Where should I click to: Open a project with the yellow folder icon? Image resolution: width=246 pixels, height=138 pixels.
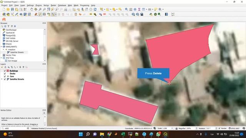click(x=8, y=9)
